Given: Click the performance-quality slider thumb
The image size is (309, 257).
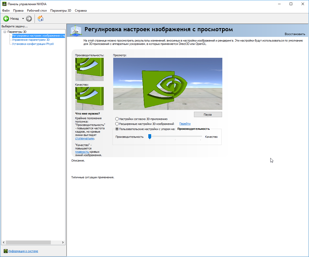Looking at the screenshot, I should (x=150, y=136).
